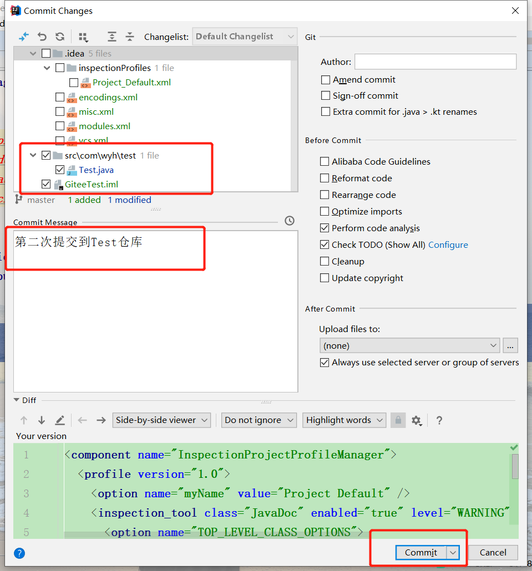Click the blue help icon at bottom-left
532x571 pixels.
pyautogui.click(x=19, y=553)
